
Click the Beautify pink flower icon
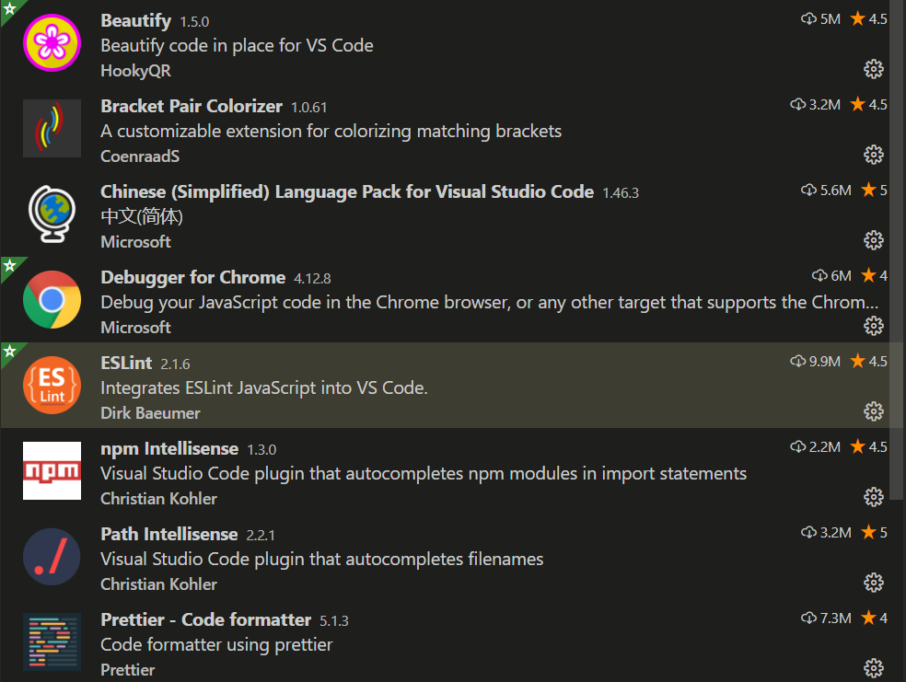(52, 43)
